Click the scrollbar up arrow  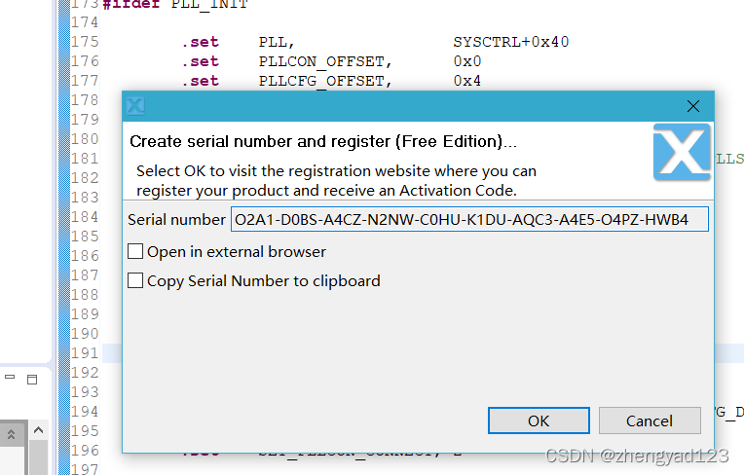(x=39, y=431)
